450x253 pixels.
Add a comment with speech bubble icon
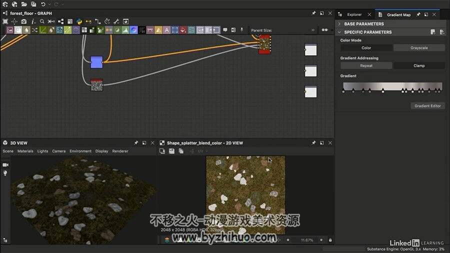pos(225,30)
